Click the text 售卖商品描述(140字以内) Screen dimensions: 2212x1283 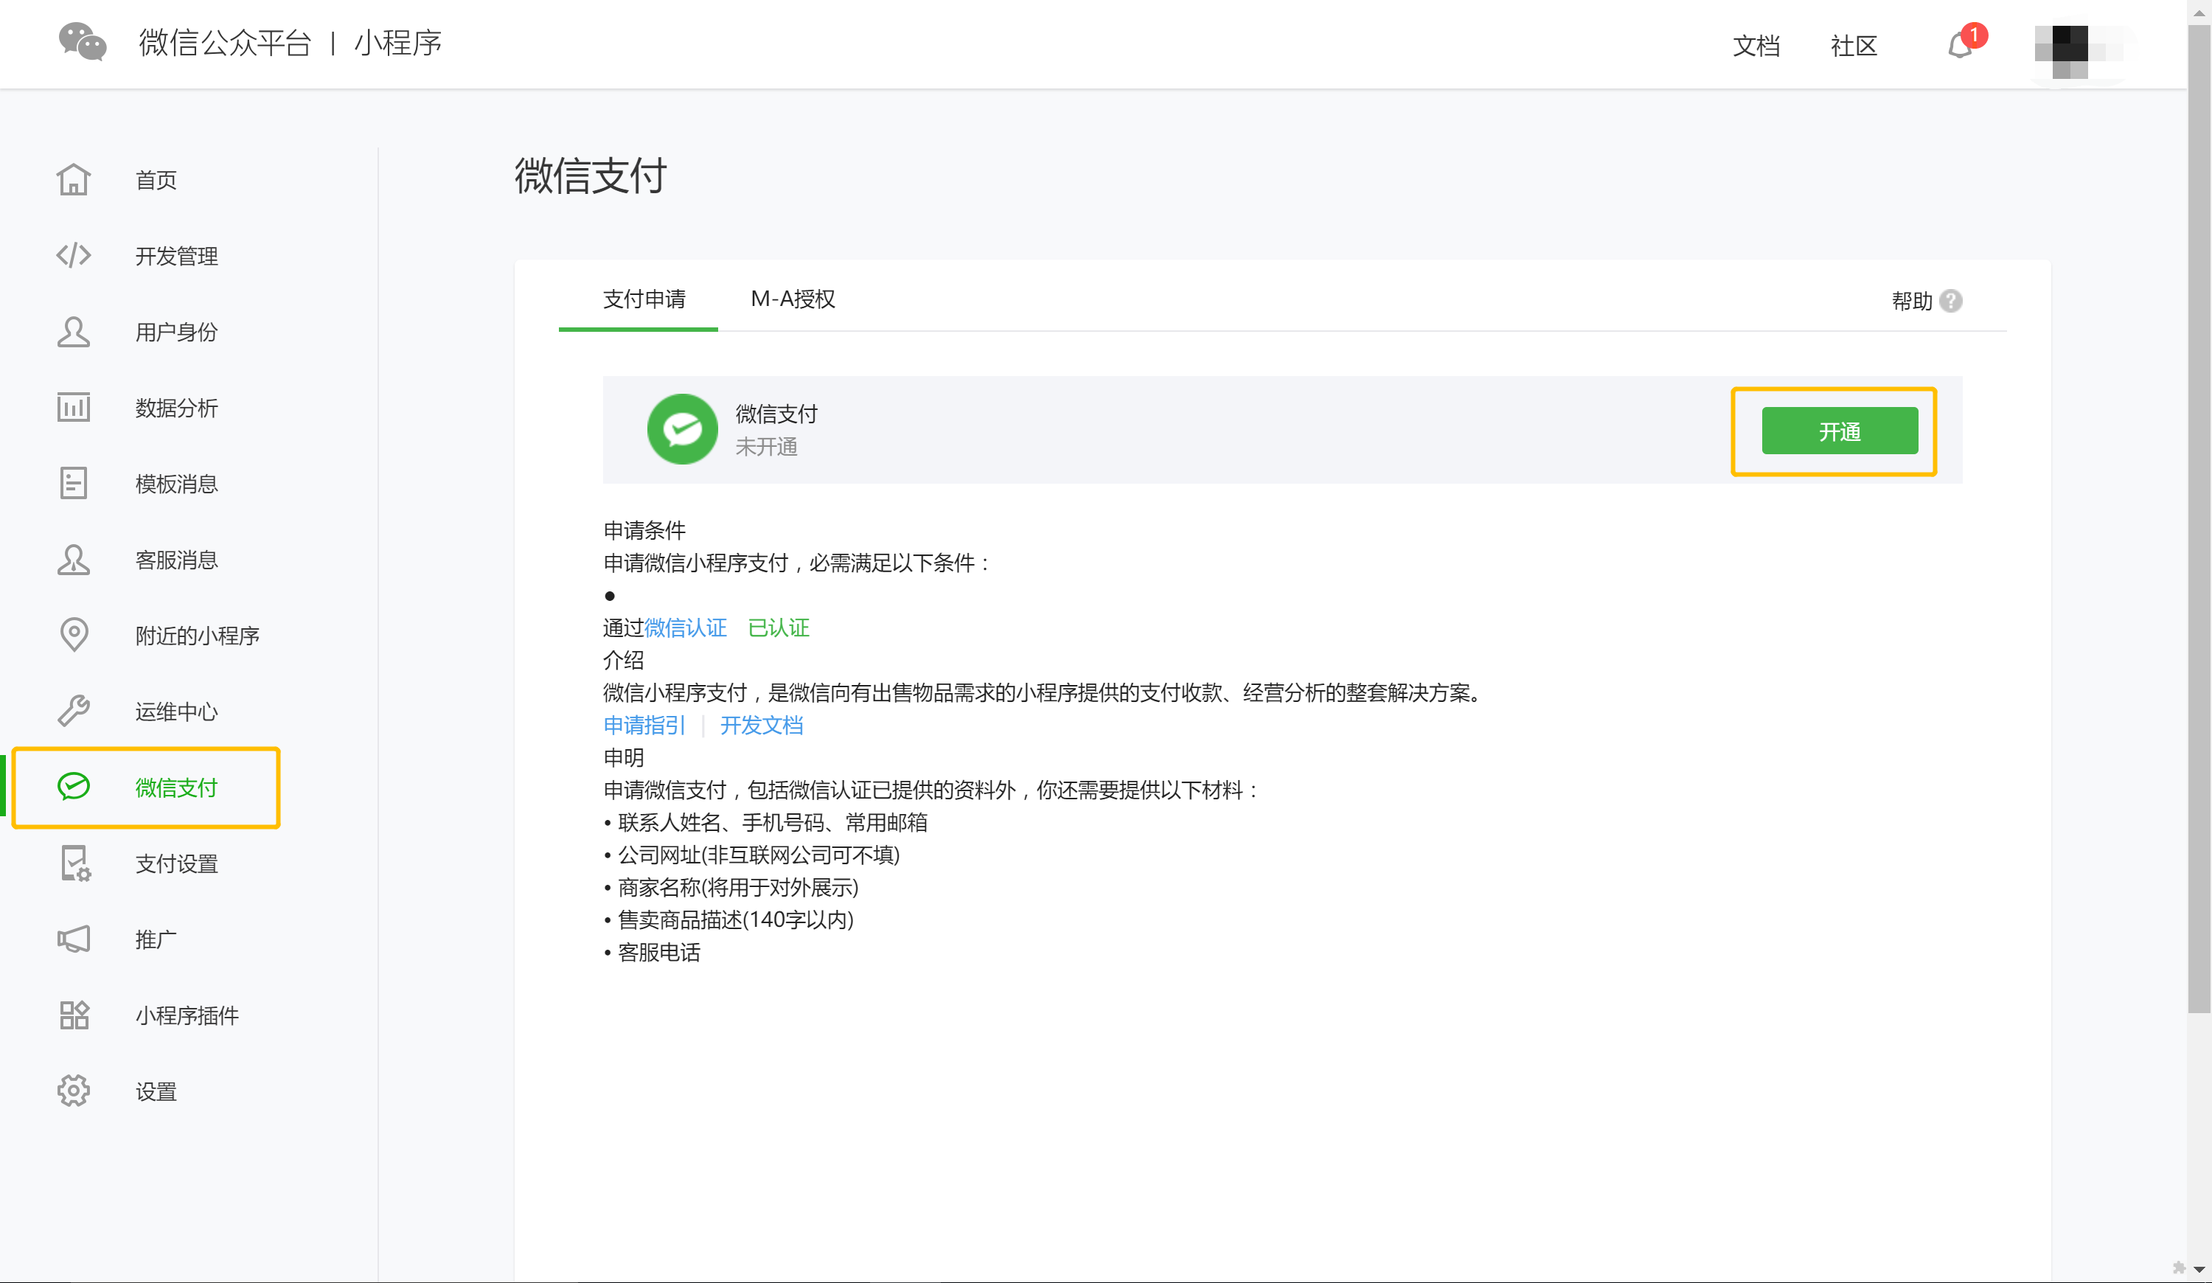point(736,919)
